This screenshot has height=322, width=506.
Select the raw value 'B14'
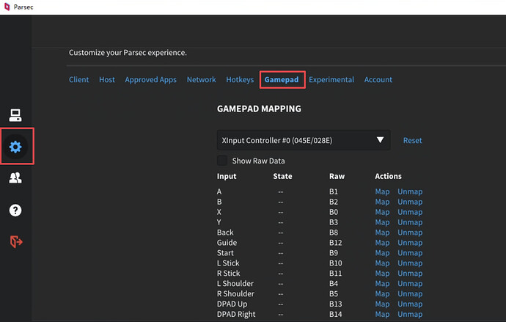pos(336,314)
